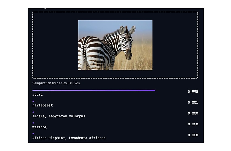
Task: Select the 'warthog' label
Action: tap(40, 127)
